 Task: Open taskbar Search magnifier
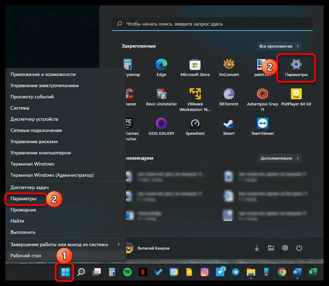(81, 272)
